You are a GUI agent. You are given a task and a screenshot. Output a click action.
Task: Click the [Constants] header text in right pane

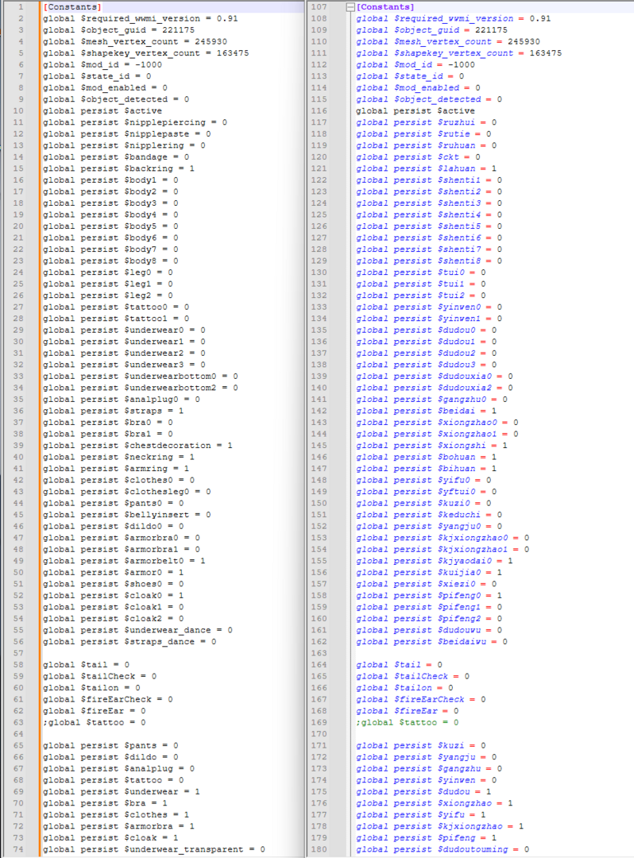(385, 7)
